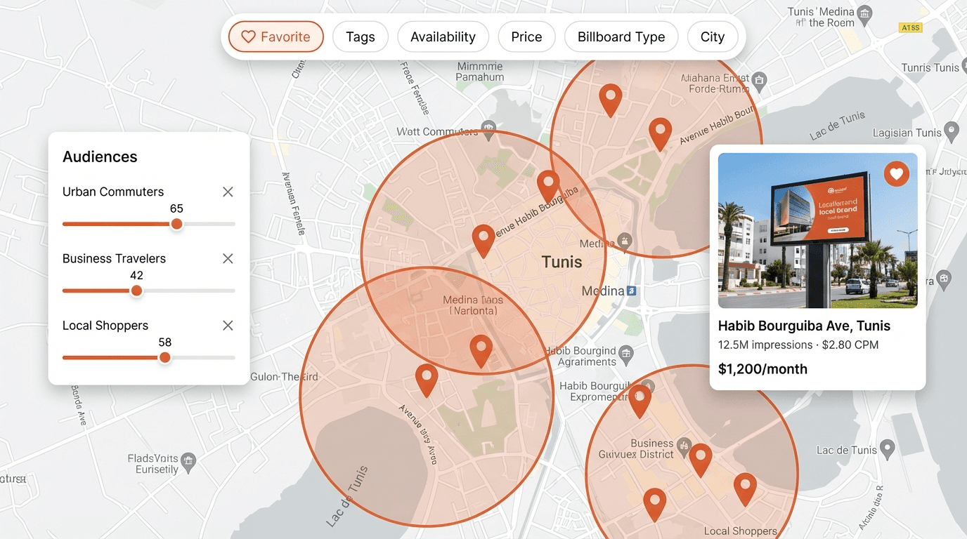Click the Local Shoppers slider handle
Viewport: 967px width, 539px height.
click(x=164, y=357)
